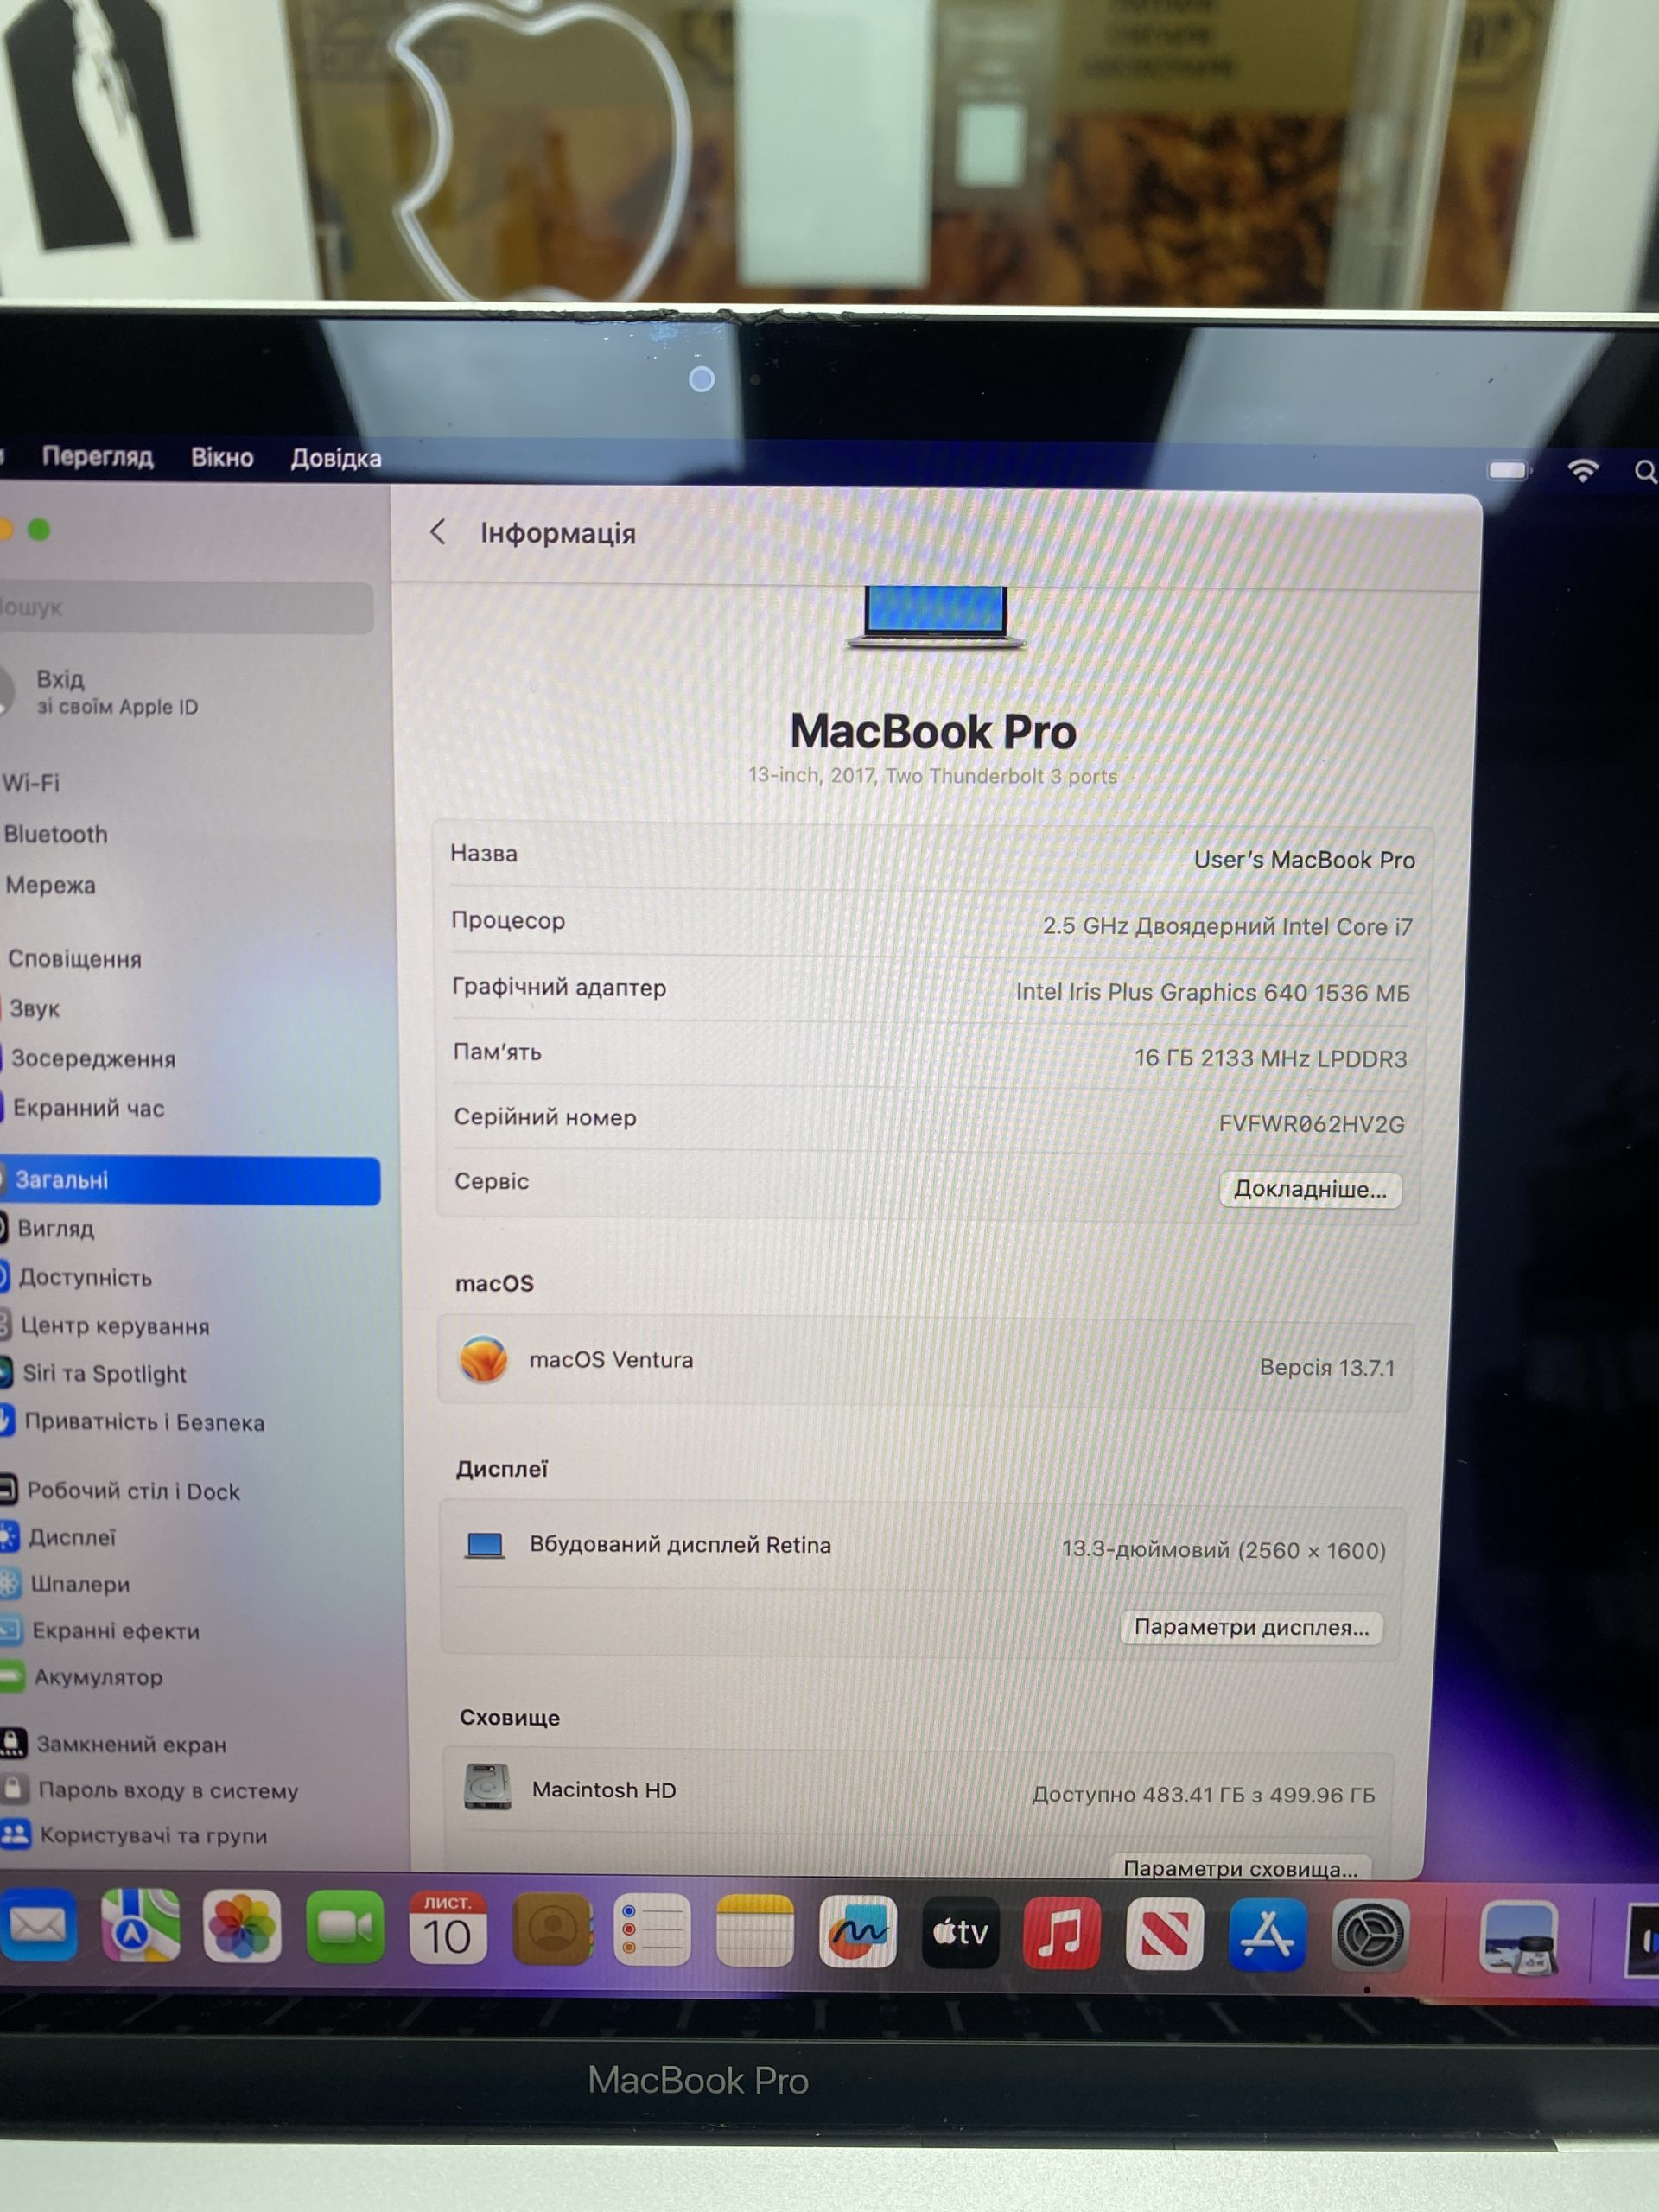This screenshot has height=2212, width=1659.
Task: Open Notes app in the Dock
Action: point(755,1931)
